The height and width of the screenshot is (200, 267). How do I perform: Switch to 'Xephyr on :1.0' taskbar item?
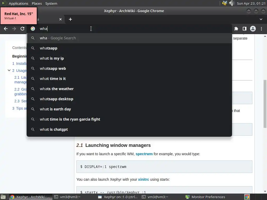[x=119, y=197]
